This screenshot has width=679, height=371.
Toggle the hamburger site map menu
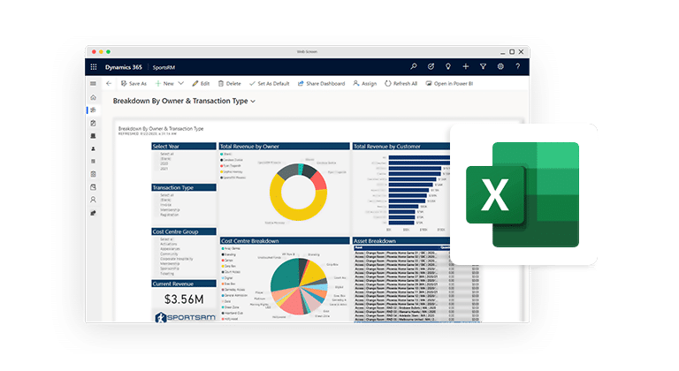tap(93, 84)
